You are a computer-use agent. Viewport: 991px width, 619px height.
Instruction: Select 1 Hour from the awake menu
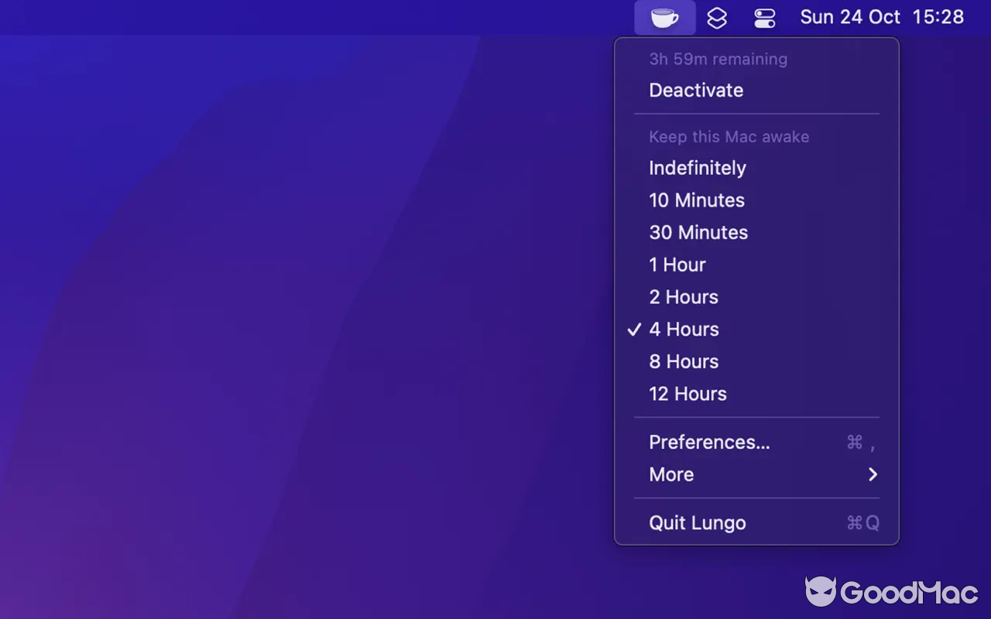(x=677, y=265)
